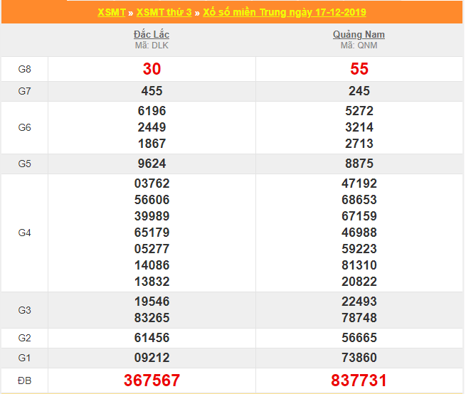This screenshot has height=394, width=466.
Task: Click Đắc Lắc G5 number 9624
Action: coord(152,164)
